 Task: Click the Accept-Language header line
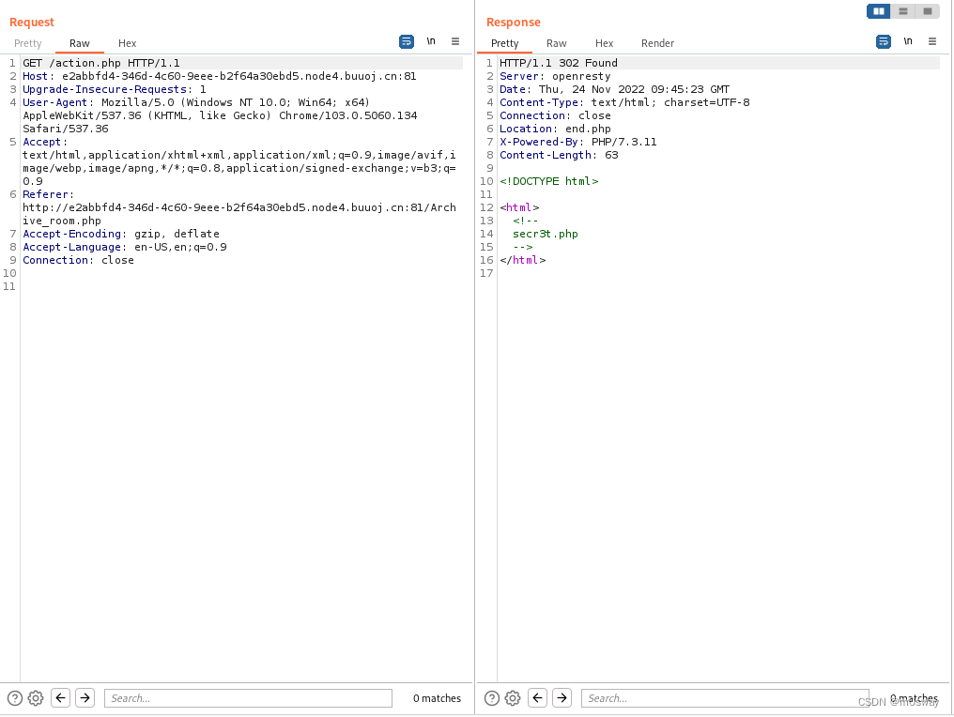click(x=125, y=247)
